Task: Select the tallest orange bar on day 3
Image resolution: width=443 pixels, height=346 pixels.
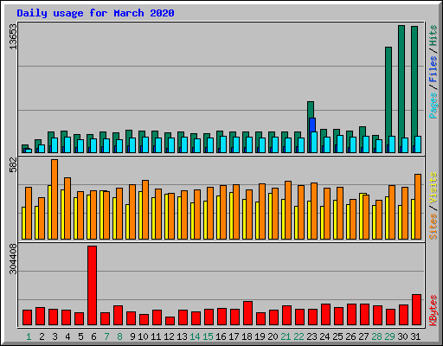Action: (x=55, y=199)
